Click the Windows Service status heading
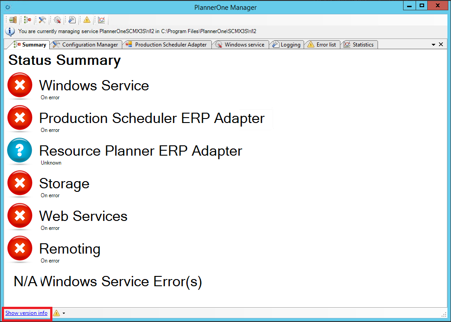The height and width of the screenshot is (322, 451). [94, 85]
